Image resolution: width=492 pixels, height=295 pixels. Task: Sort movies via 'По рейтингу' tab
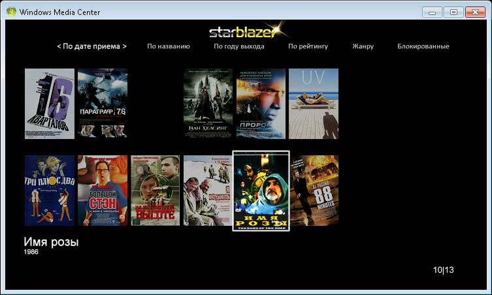(308, 46)
